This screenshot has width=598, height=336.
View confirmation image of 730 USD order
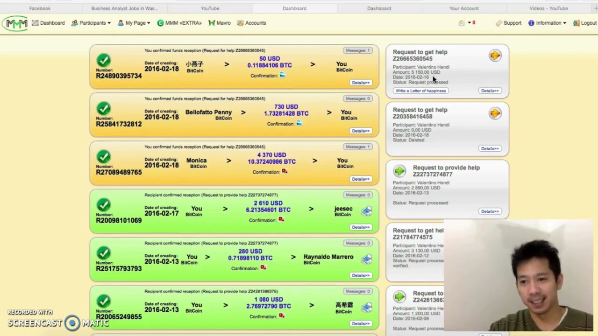coord(299,123)
